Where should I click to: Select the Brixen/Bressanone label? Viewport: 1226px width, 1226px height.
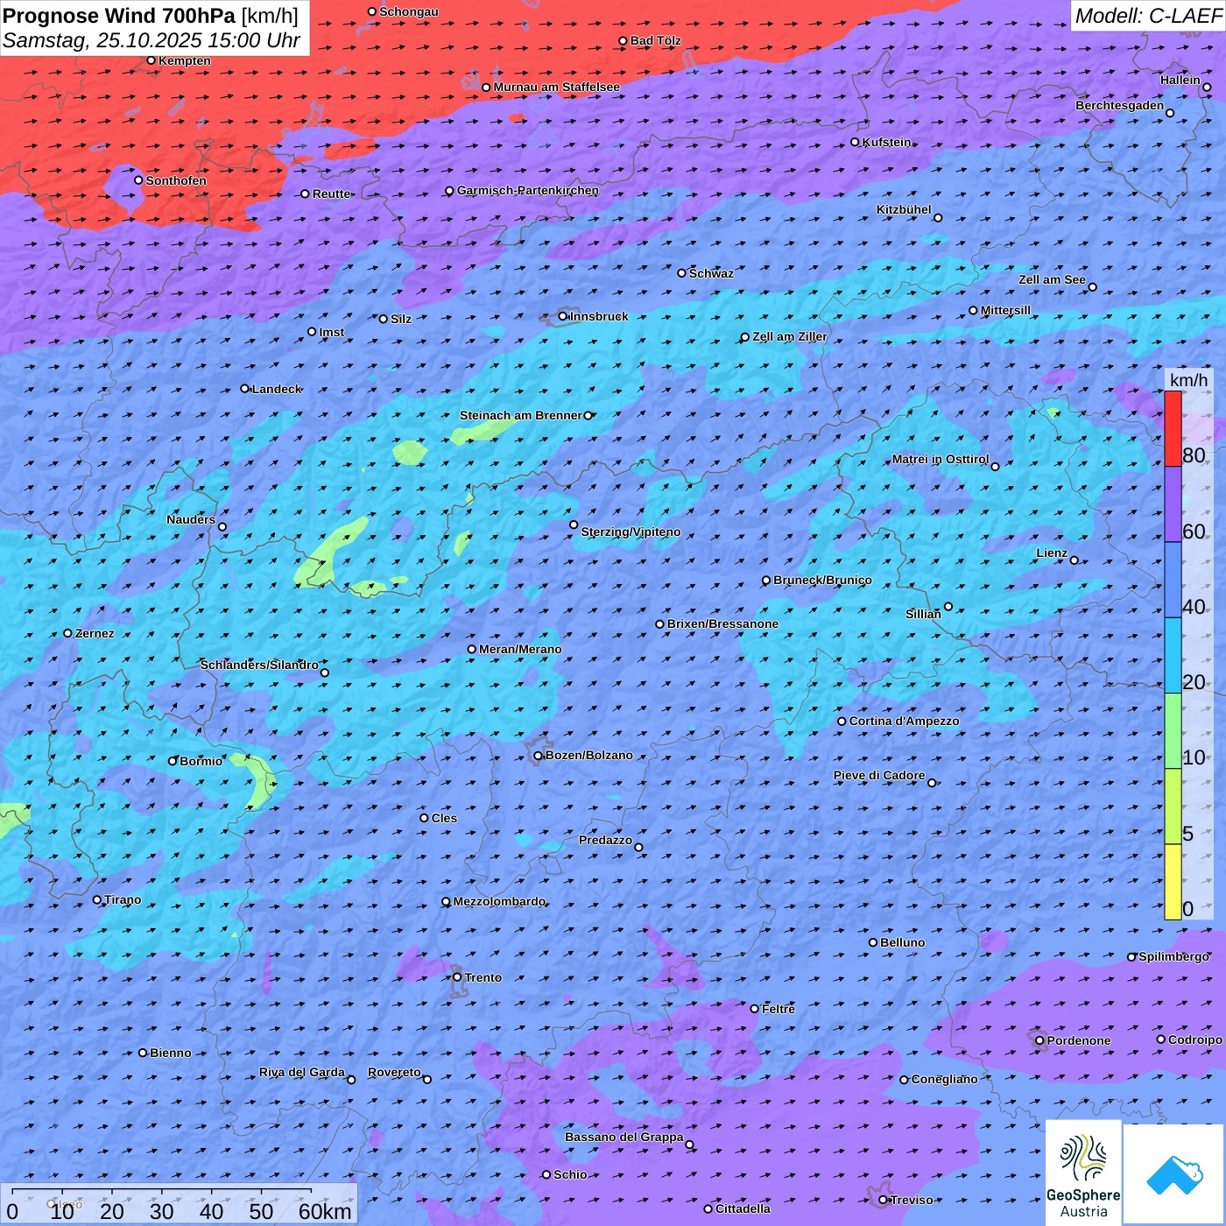[x=723, y=624]
